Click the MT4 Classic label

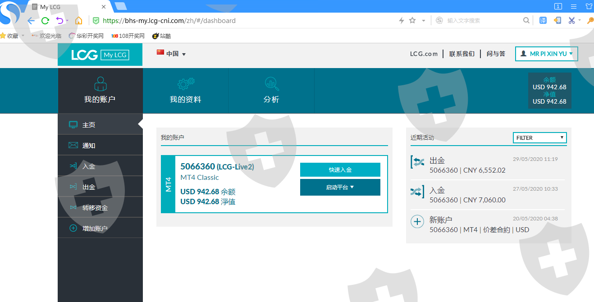click(x=200, y=178)
